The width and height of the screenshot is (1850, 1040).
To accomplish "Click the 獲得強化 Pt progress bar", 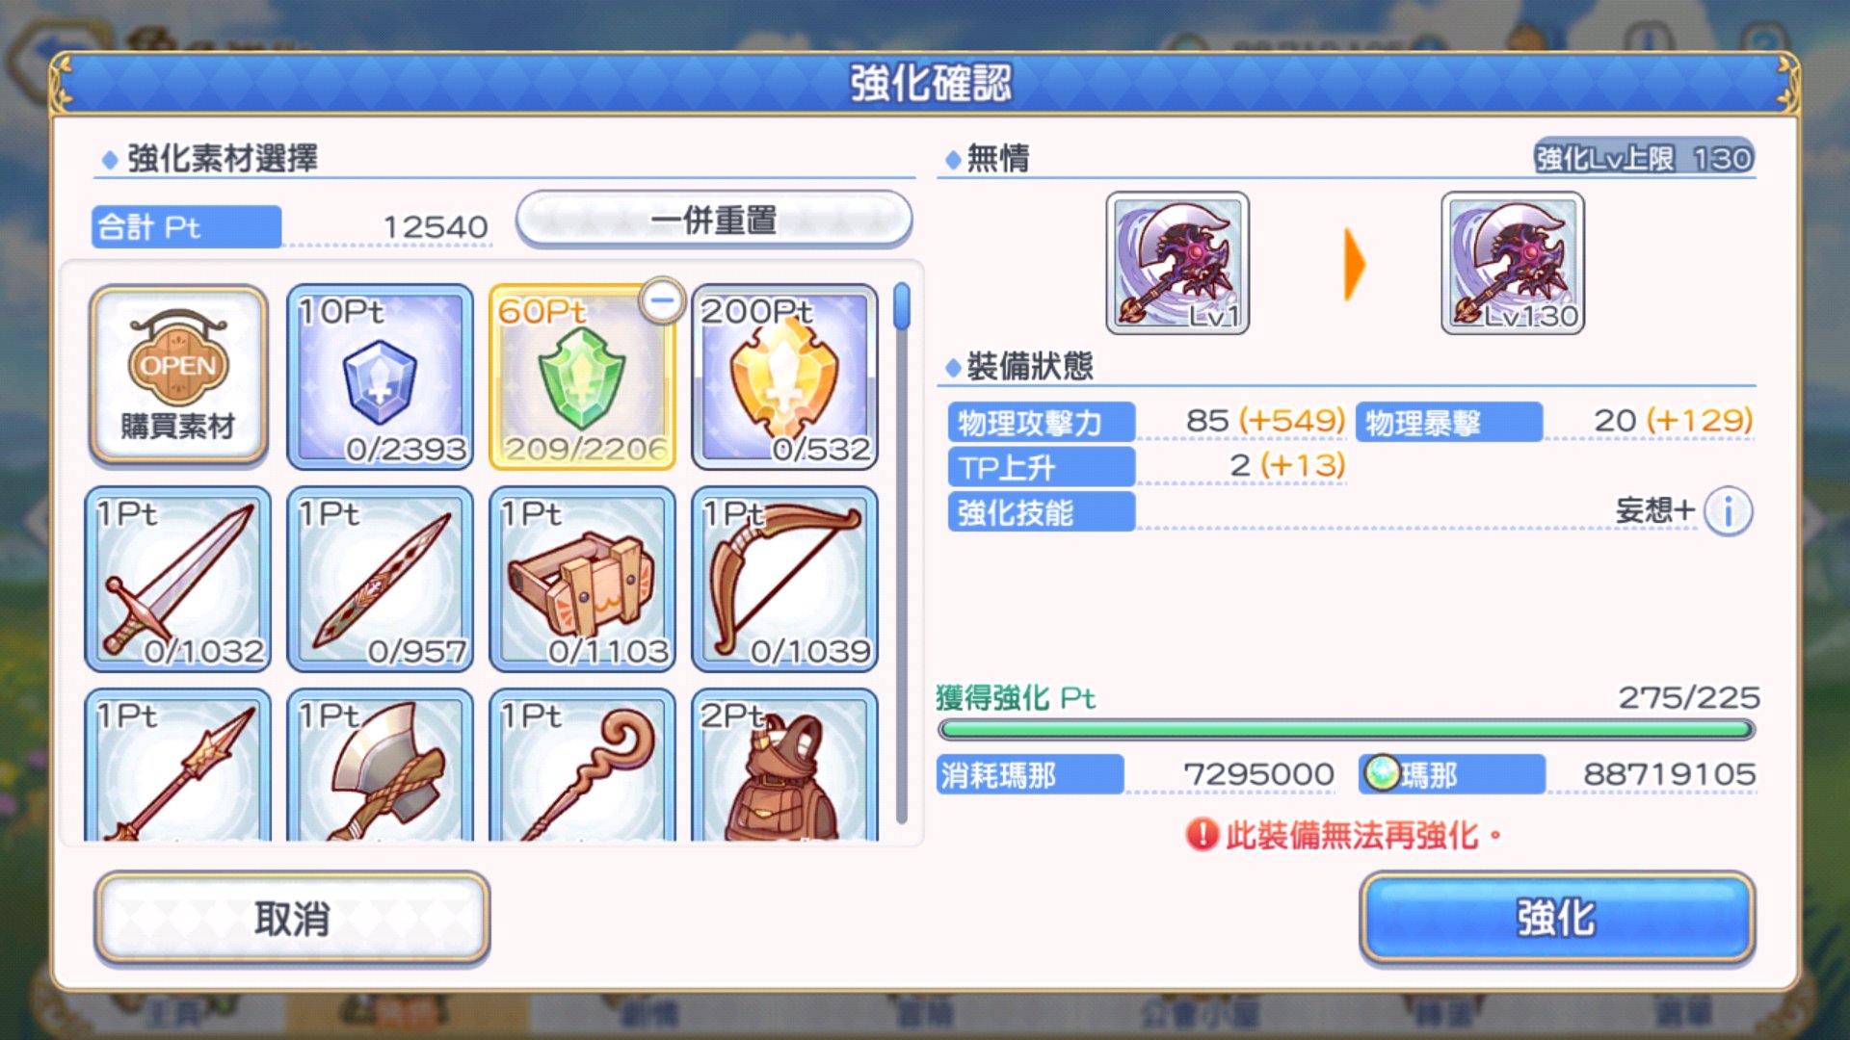I will [1347, 730].
